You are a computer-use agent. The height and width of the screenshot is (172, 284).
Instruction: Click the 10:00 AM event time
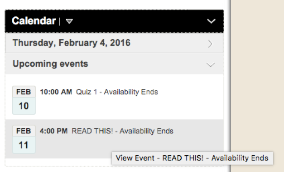(x=56, y=92)
